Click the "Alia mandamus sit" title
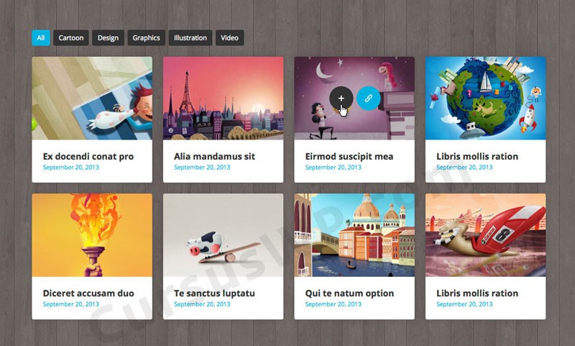 pyautogui.click(x=214, y=156)
